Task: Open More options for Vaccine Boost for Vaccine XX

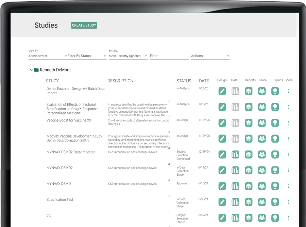Action: (x=288, y=123)
